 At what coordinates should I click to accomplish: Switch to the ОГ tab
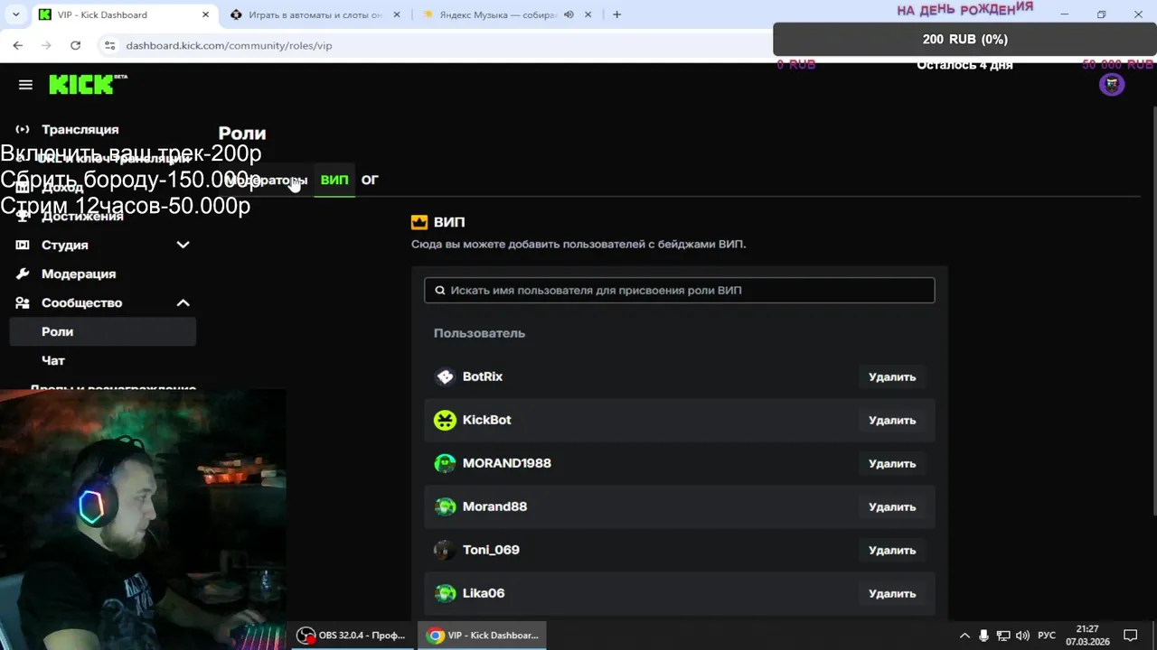pyautogui.click(x=370, y=180)
